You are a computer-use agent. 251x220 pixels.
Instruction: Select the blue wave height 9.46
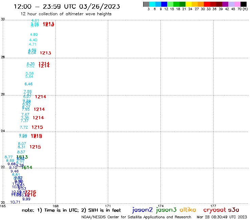tap(15, 171)
